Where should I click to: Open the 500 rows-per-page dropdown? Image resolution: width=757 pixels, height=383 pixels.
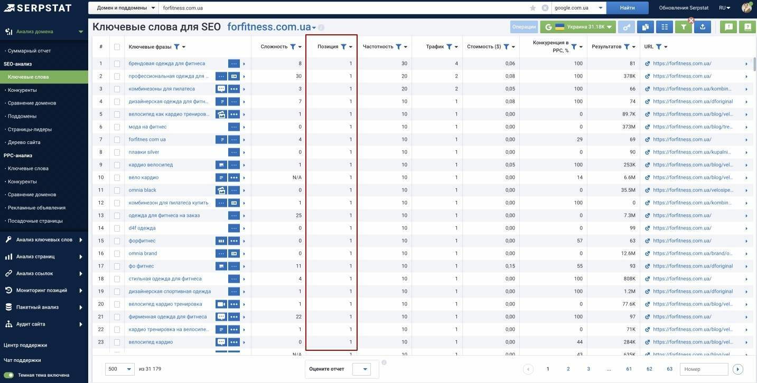click(x=120, y=369)
